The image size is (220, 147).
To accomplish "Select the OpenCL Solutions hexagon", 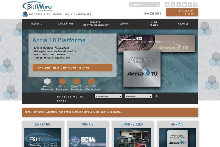I will [77, 81].
